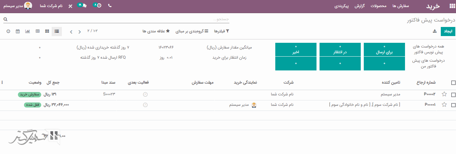
Task: Star order P00001 as favorite
Action: point(444,105)
